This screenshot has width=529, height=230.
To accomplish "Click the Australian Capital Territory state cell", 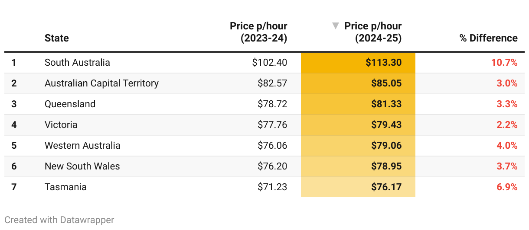I will [x=101, y=83].
